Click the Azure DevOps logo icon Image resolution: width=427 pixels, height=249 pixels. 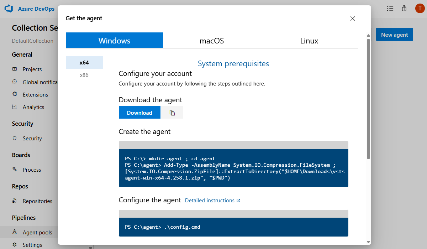[9, 9]
